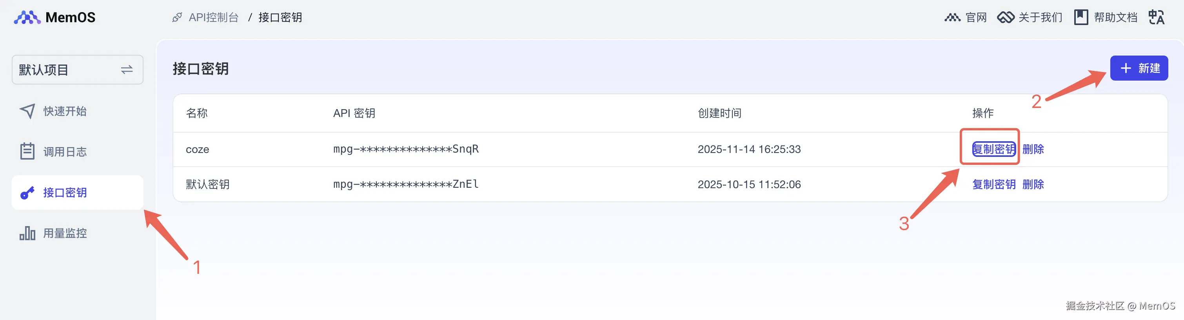This screenshot has height=320, width=1184.
Task: Navigate to API控制台 breadcrumb
Action: coord(214,18)
